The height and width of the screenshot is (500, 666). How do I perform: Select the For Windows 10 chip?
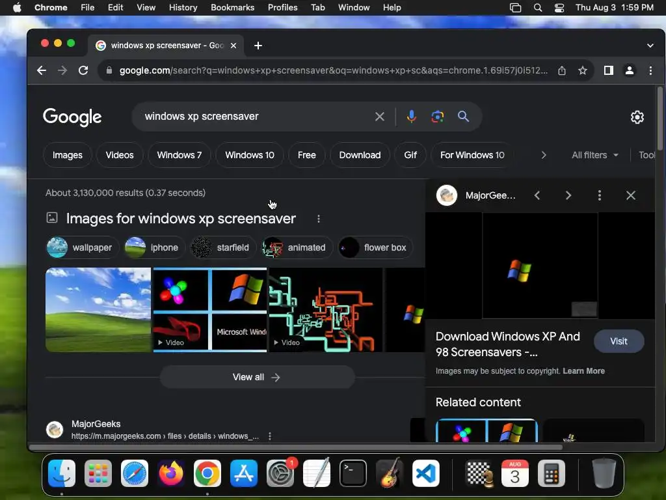[x=472, y=155]
